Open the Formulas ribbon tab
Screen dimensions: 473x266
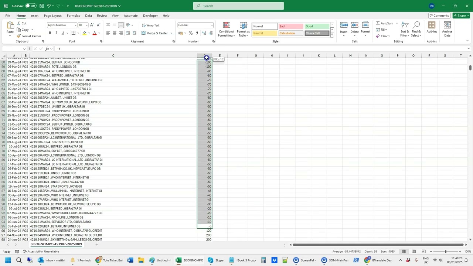pyautogui.click(x=73, y=16)
